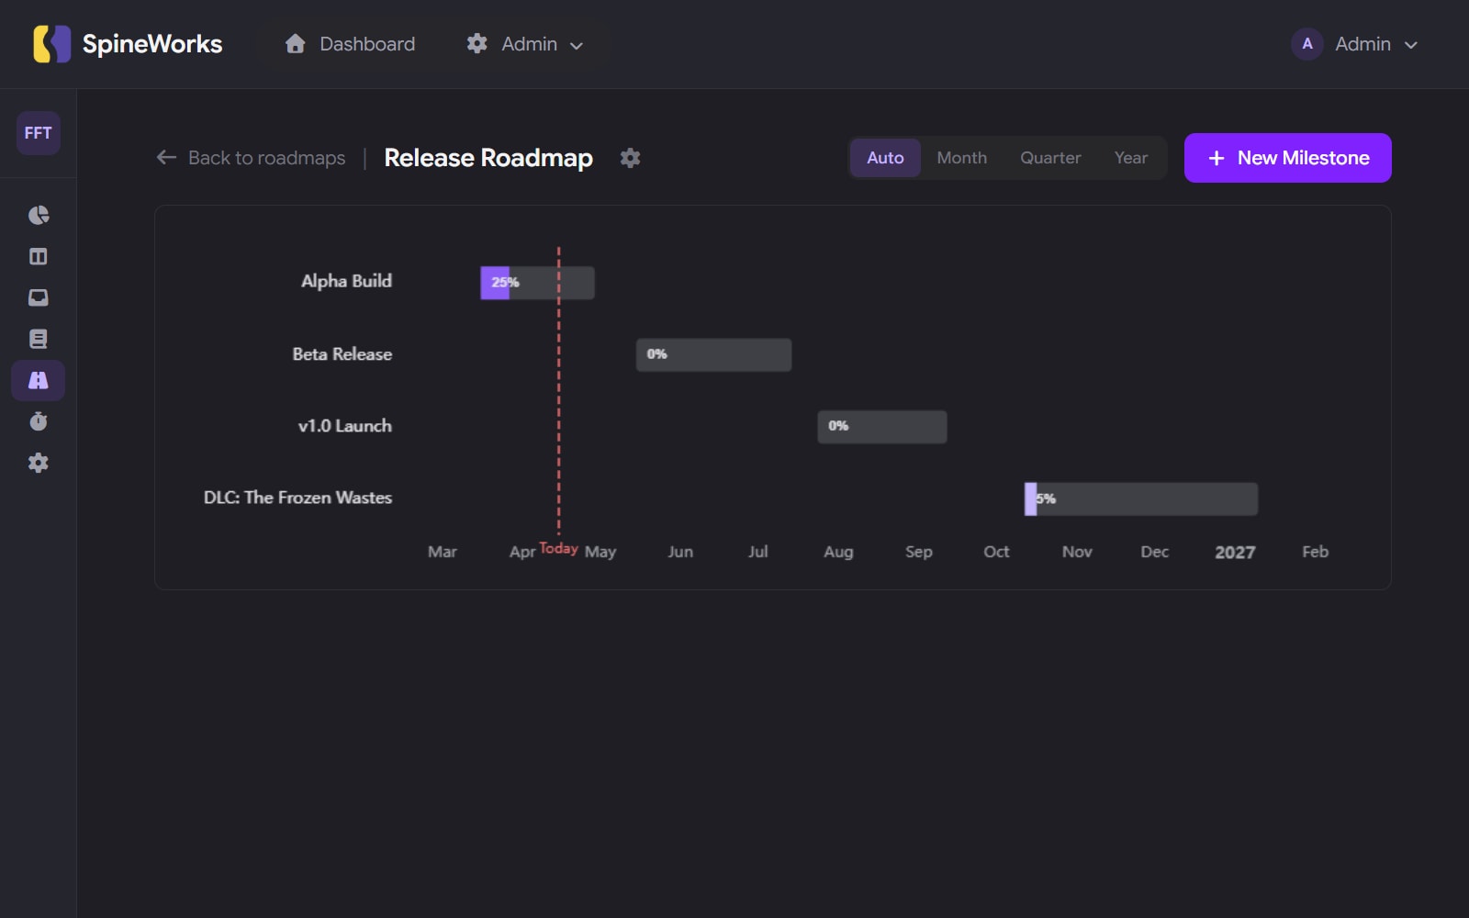Open the inbox tray panel

(38, 297)
